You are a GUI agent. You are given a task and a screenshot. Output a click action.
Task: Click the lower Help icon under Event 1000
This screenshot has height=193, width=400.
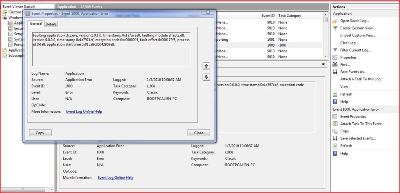[x=335, y=153]
